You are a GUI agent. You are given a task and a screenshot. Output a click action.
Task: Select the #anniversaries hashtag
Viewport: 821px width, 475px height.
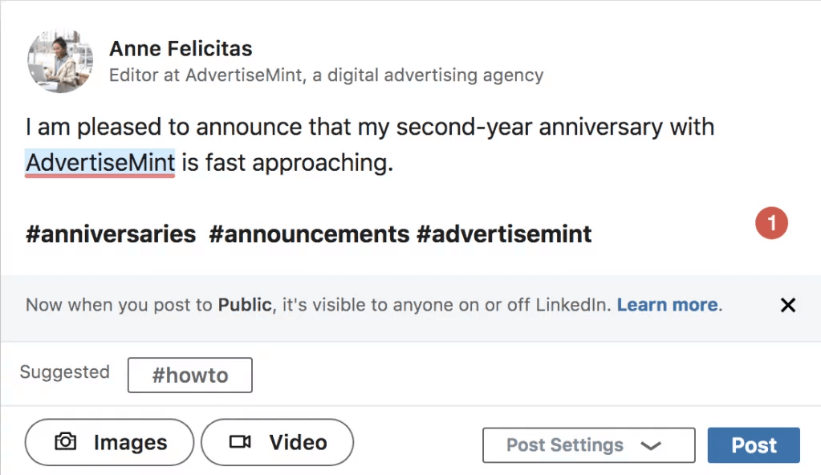tap(109, 233)
